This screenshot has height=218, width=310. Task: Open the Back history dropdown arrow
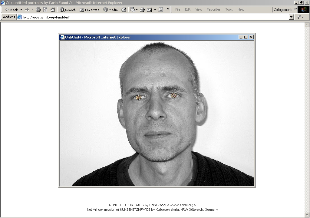21,10
